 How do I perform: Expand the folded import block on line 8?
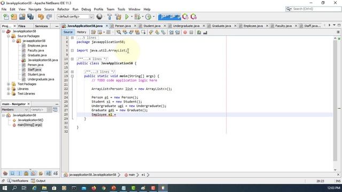click(x=72, y=50)
